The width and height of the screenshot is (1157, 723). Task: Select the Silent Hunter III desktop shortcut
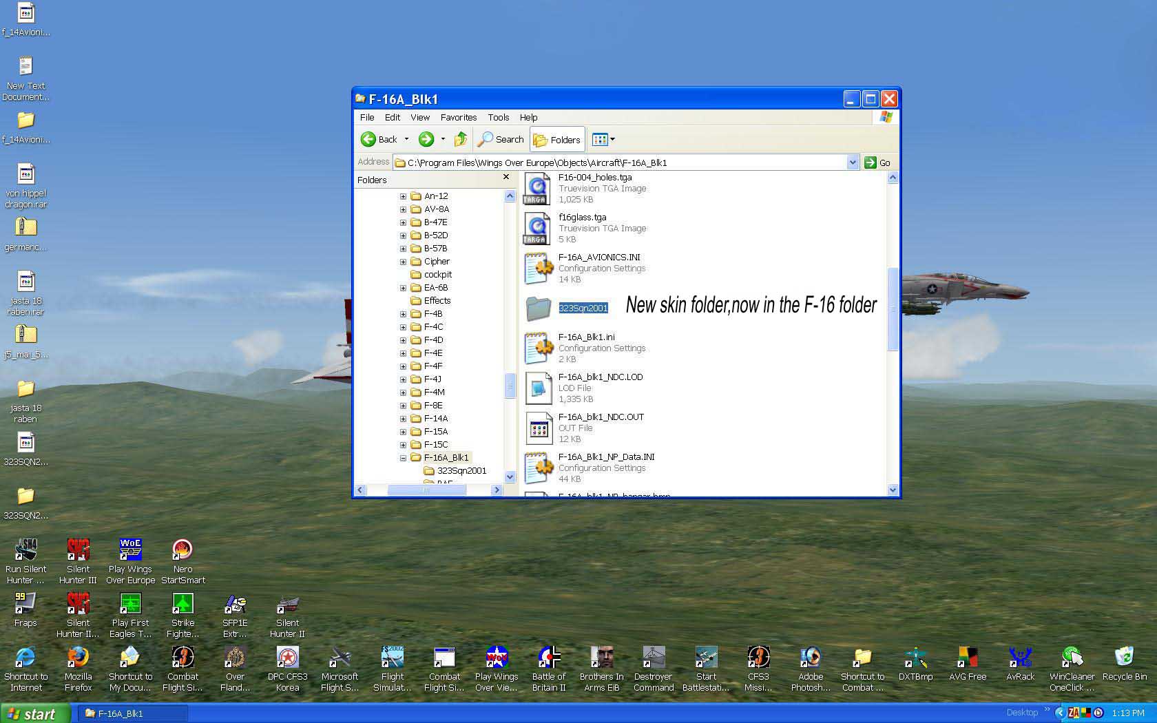point(78,561)
